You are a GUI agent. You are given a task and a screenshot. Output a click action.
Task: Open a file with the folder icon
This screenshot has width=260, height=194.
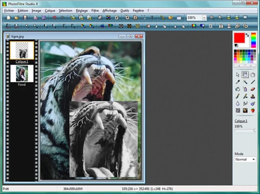[x=17, y=17]
